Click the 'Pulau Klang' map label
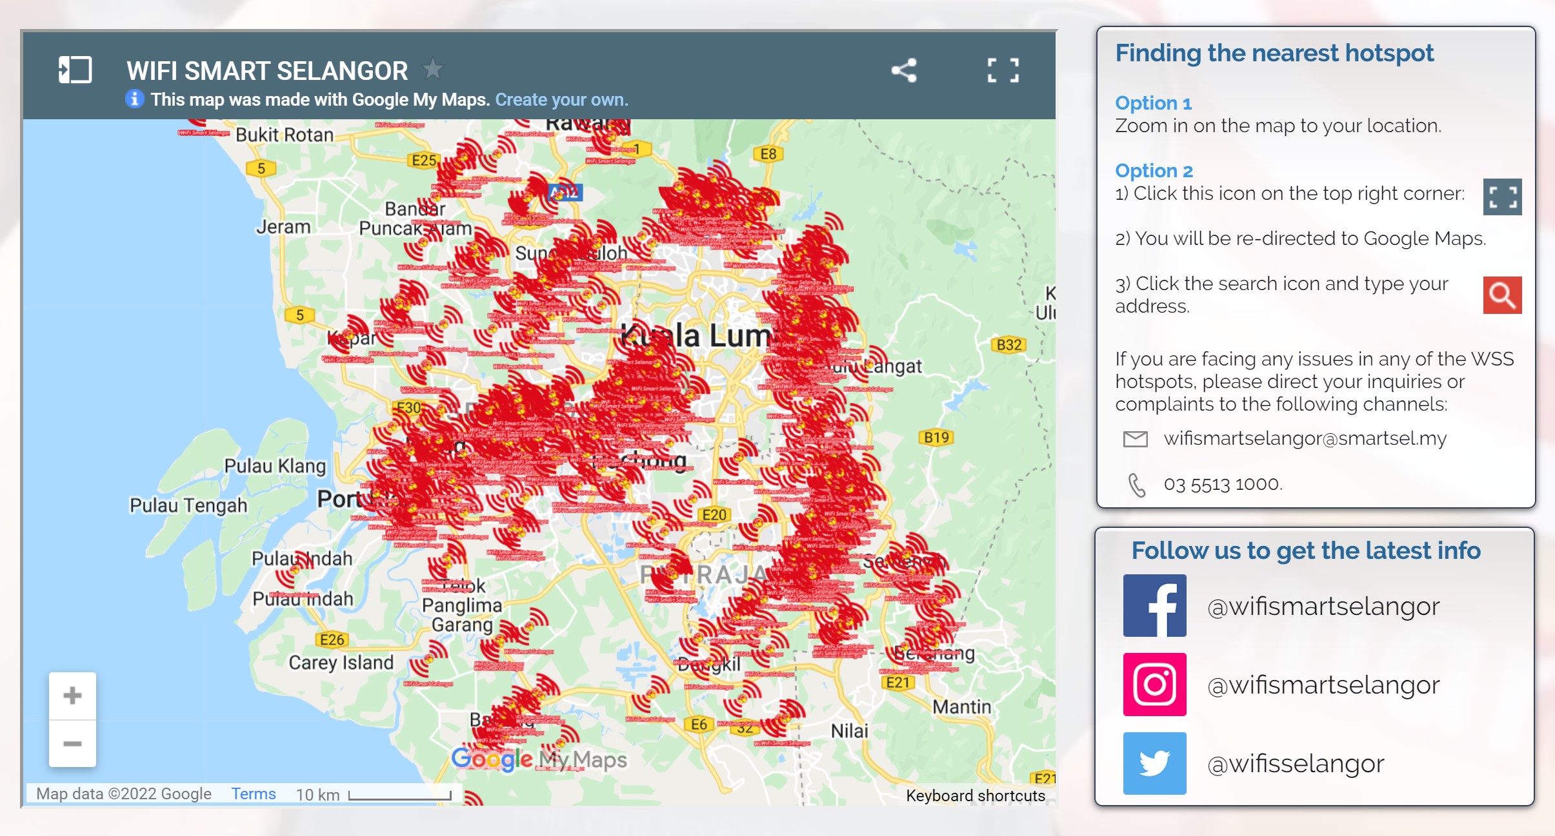 click(x=275, y=466)
